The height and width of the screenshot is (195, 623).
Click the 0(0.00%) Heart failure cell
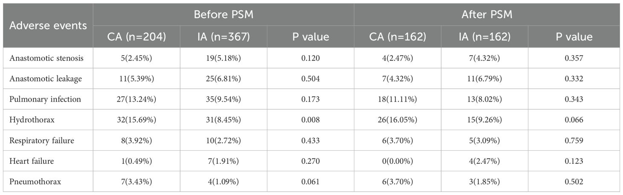coord(398,161)
